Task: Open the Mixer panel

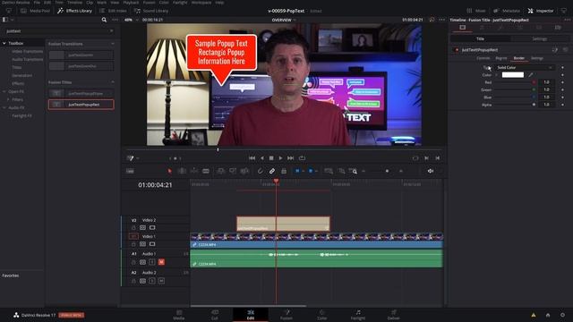Action: (476, 11)
